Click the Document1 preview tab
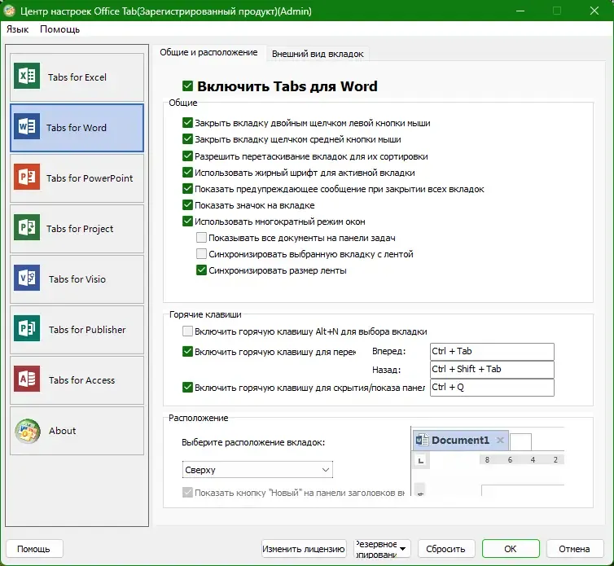The height and width of the screenshot is (566, 614). (461, 441)
